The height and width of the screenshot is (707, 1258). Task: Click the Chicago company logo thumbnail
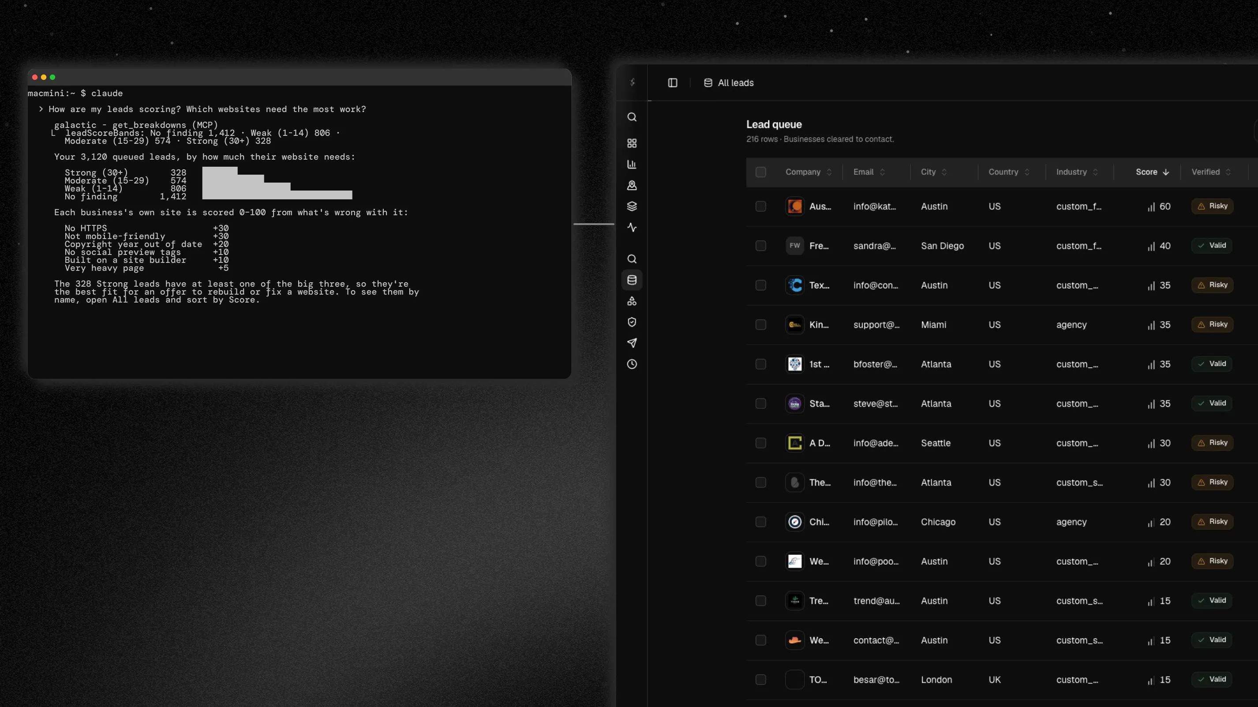(x=794, y=522)
